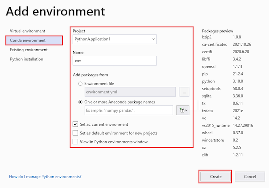Open the Existing environment tab

click(29, 50)
